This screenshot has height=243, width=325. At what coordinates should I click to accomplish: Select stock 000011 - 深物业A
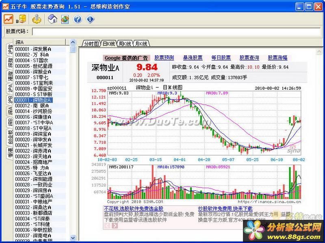point(33,100)
